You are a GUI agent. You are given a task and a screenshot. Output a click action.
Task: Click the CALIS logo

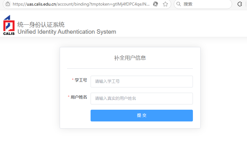click(x=9, y=25)
